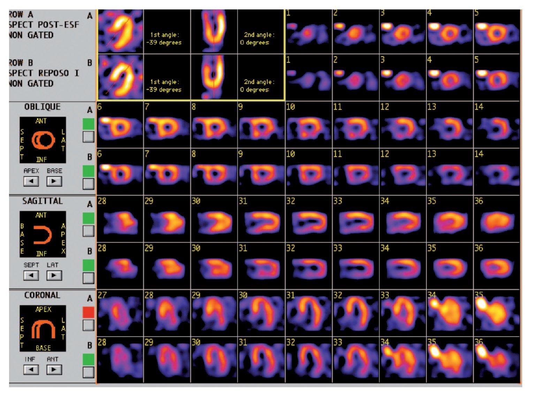
Task: Click the Coronal orientation diagram icon
Action: click(x=43, y=329)
